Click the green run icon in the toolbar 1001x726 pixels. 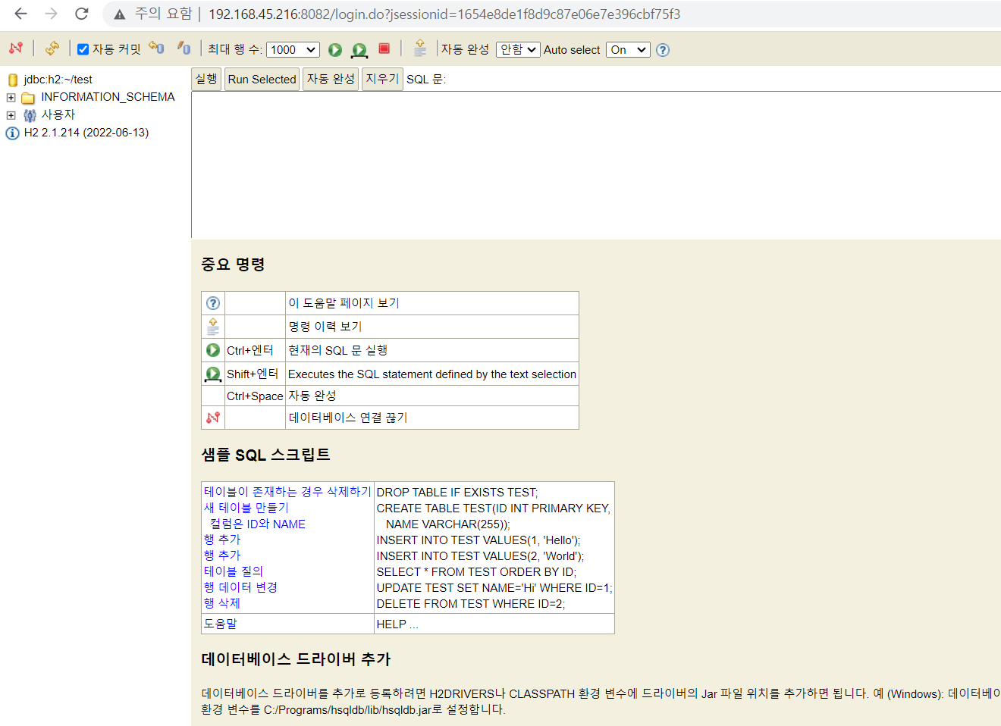coord(335,49)
